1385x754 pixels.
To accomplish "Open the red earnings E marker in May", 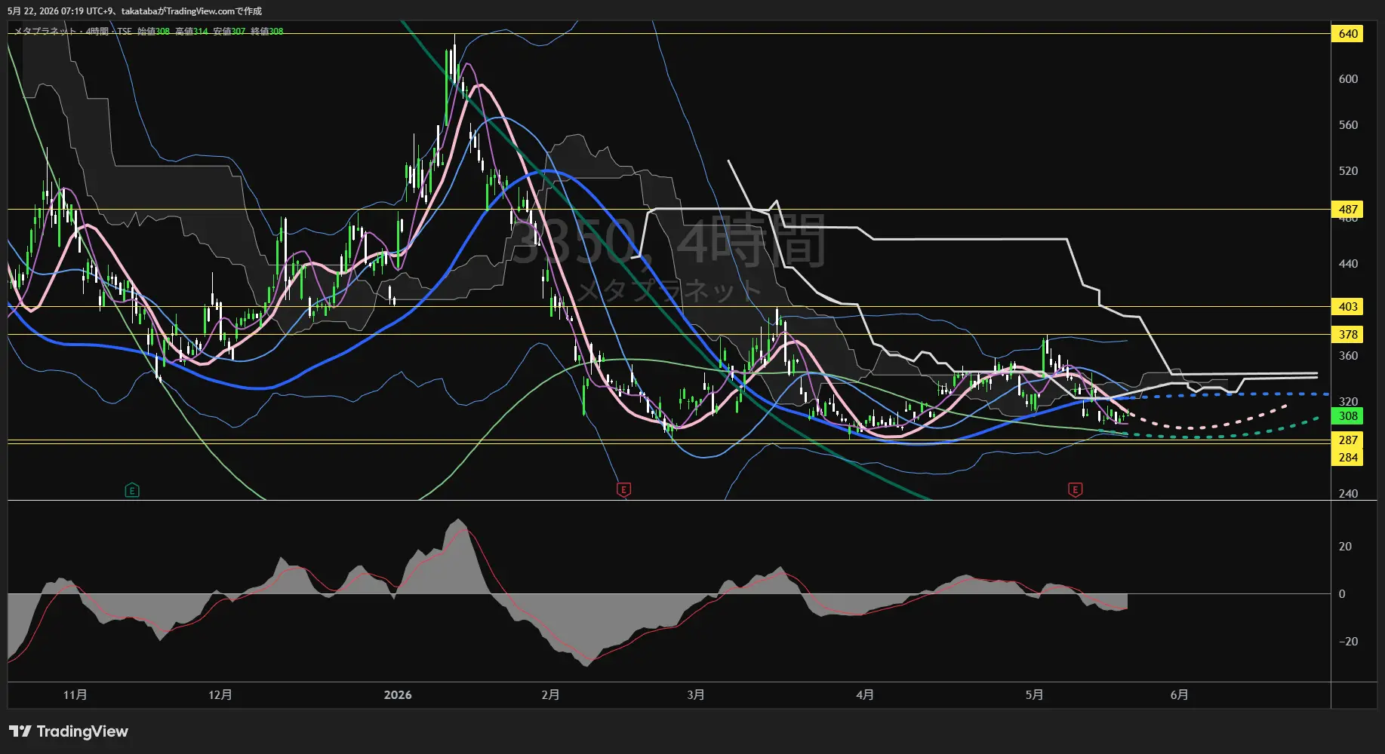I will pyautogui.click(x=1076, y=490).
